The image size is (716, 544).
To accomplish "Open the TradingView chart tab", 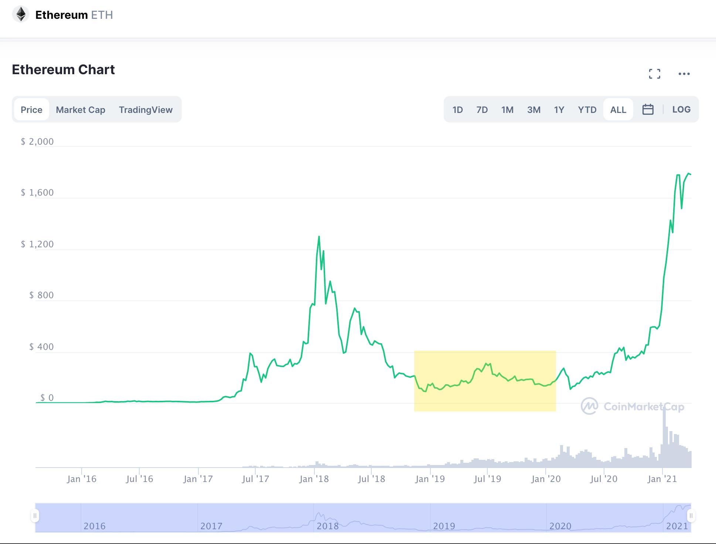I will 146,110.
